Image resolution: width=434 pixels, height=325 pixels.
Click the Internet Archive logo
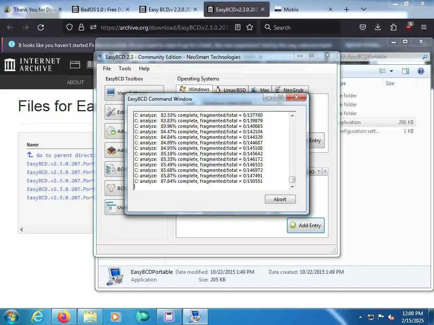click(x=32, y=65)
